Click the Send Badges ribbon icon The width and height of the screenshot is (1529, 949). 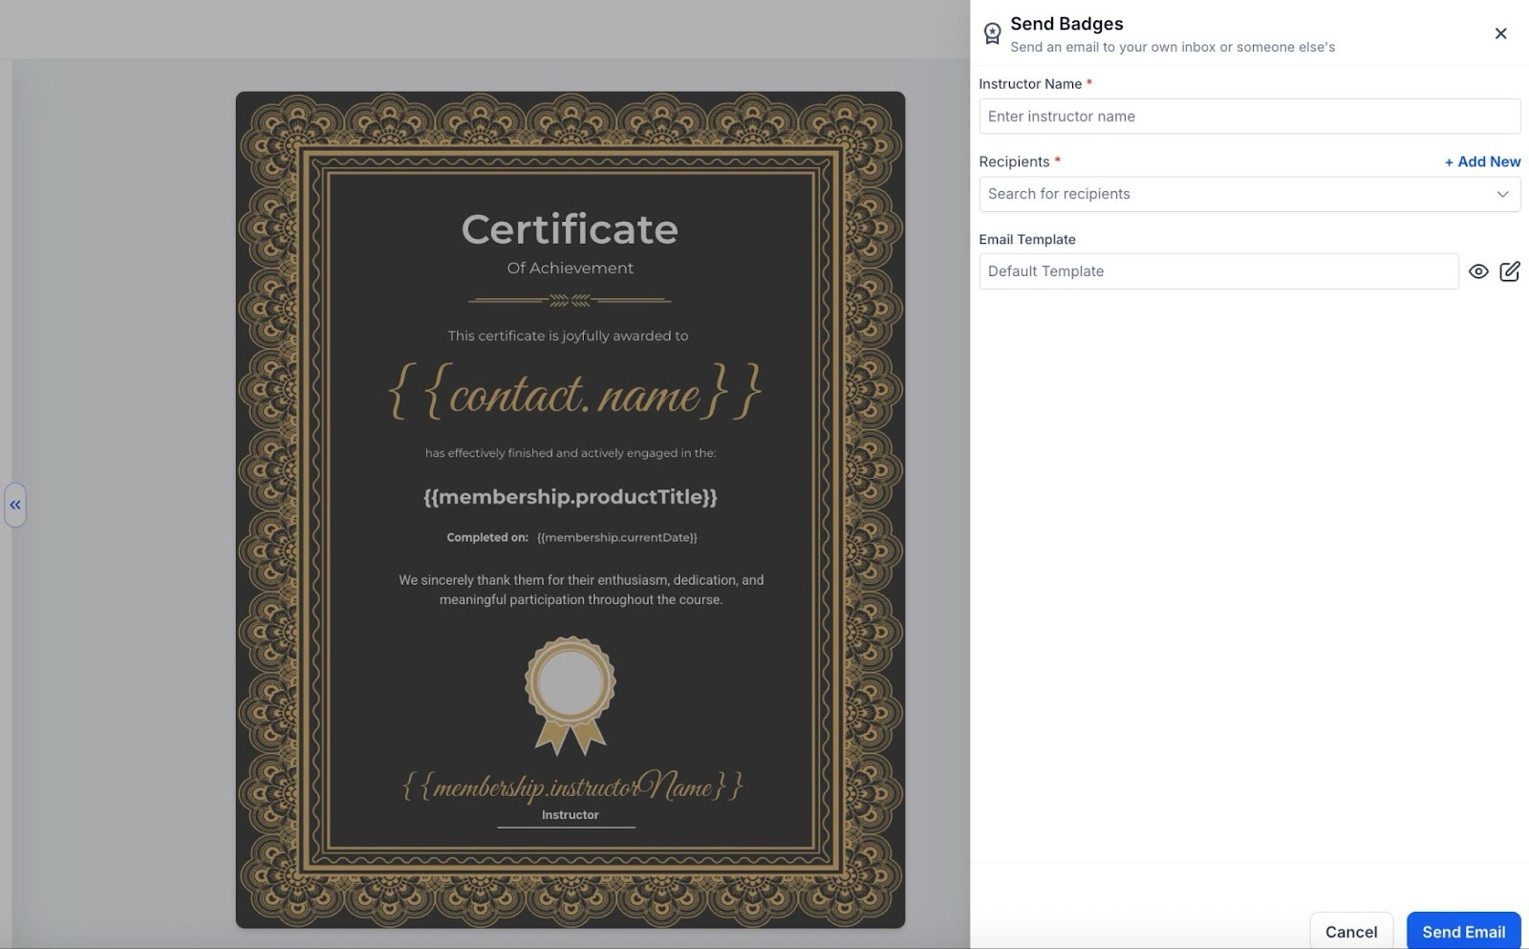(992, 34)
